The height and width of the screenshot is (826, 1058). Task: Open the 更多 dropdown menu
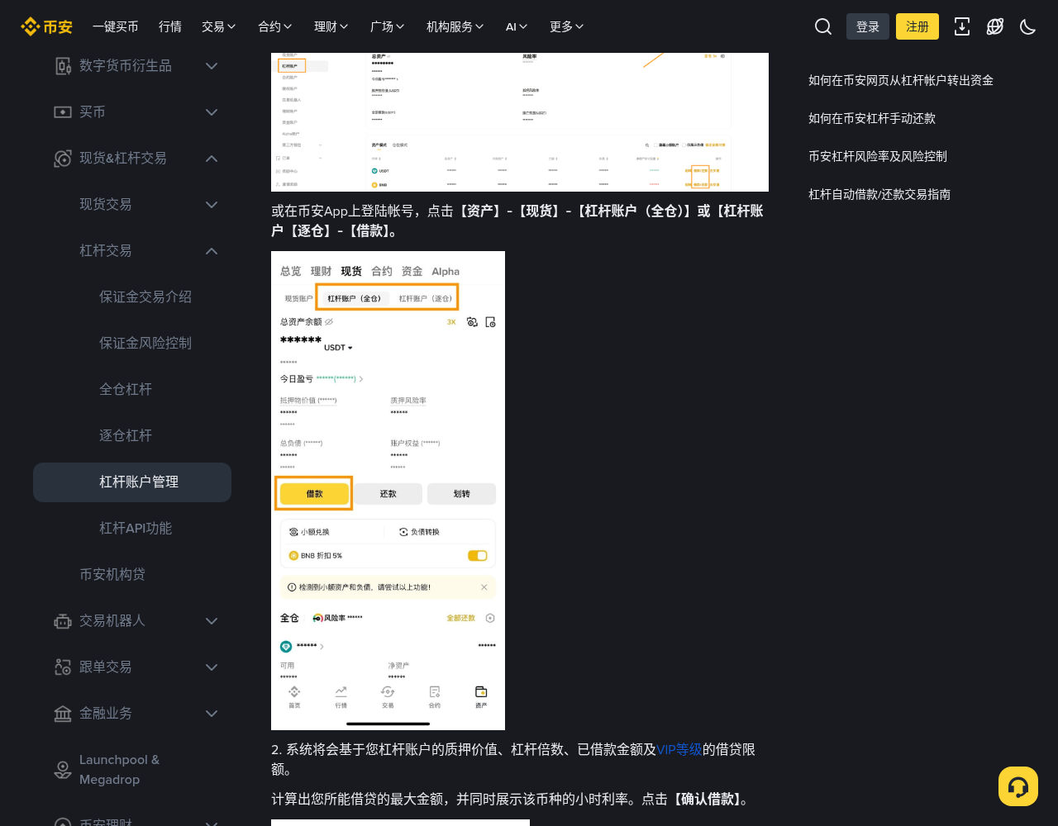click(x=567, y=26)
